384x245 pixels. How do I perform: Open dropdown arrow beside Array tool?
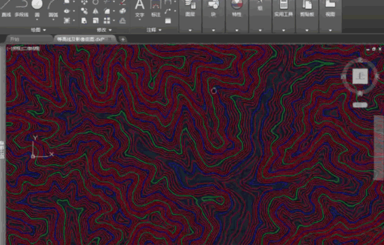tap(114, 21)
